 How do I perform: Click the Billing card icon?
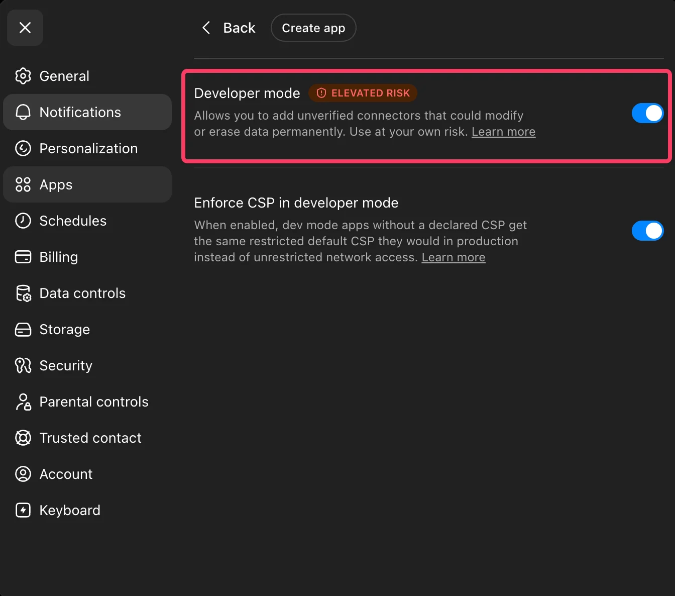(23, 257)
